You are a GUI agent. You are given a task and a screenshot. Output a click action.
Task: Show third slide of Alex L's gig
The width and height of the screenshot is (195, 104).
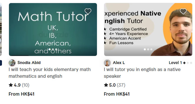pos(151,49)
